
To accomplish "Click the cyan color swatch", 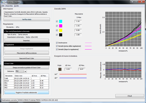I will (x=60, y=21).
